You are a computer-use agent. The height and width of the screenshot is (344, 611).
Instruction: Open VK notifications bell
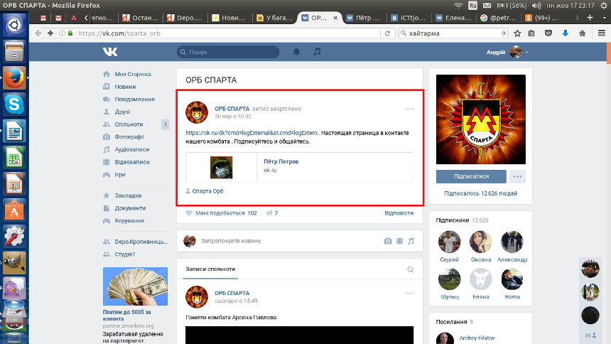pos(296,51)
